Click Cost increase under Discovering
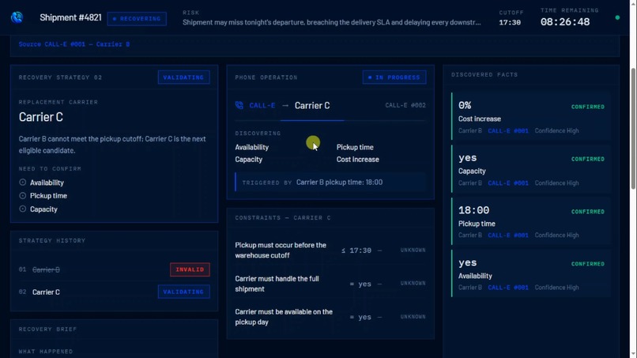This screenshot has height=358, width=637. coord(358,160)
